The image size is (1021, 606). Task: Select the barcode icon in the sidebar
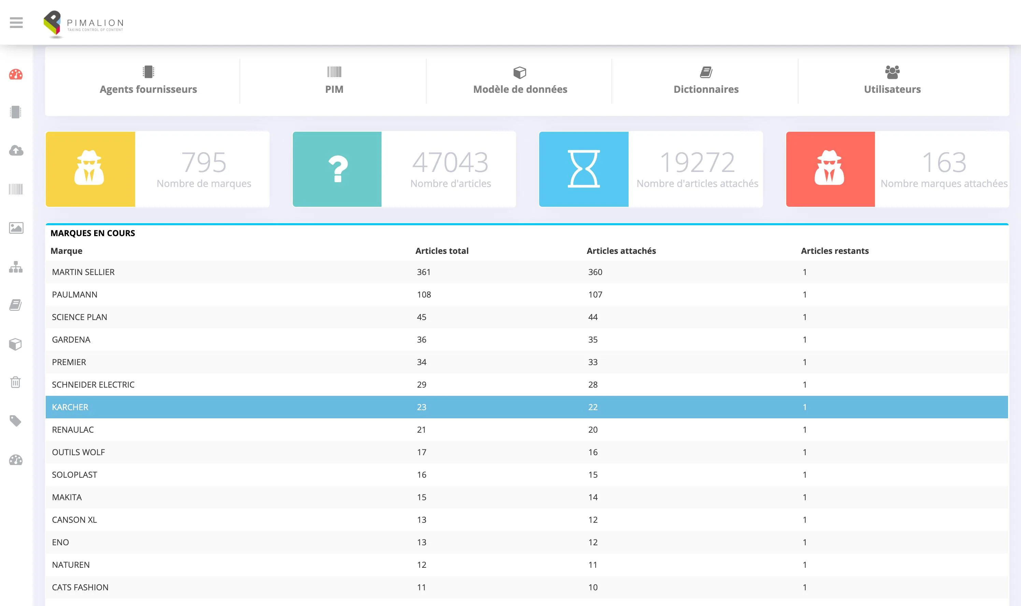tap(16, 189)
